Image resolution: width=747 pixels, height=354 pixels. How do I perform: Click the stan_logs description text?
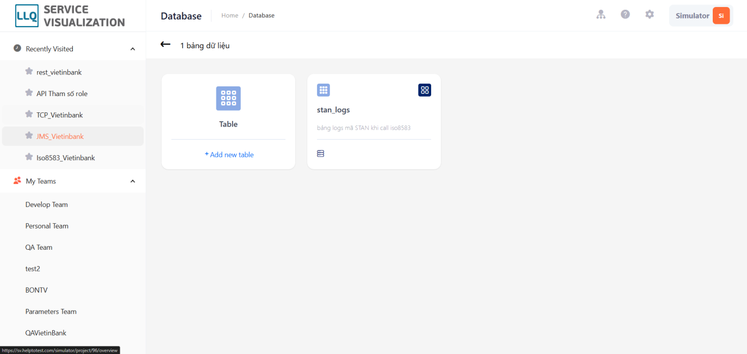(x=364, y=128)
